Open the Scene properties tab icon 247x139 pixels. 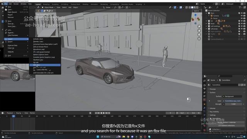click(205, 96)
